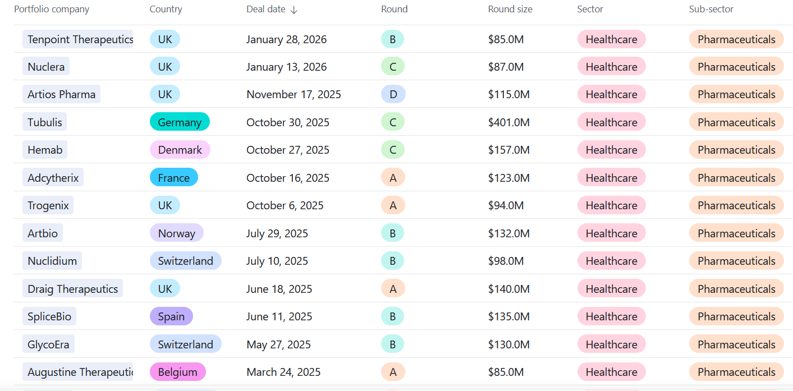Viewport: 793px width, 391px height.
Task: Click the Tubulis company tag
Action: click(45, 122)
